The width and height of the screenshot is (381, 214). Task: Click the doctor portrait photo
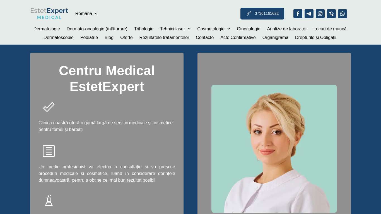point(274,149)
